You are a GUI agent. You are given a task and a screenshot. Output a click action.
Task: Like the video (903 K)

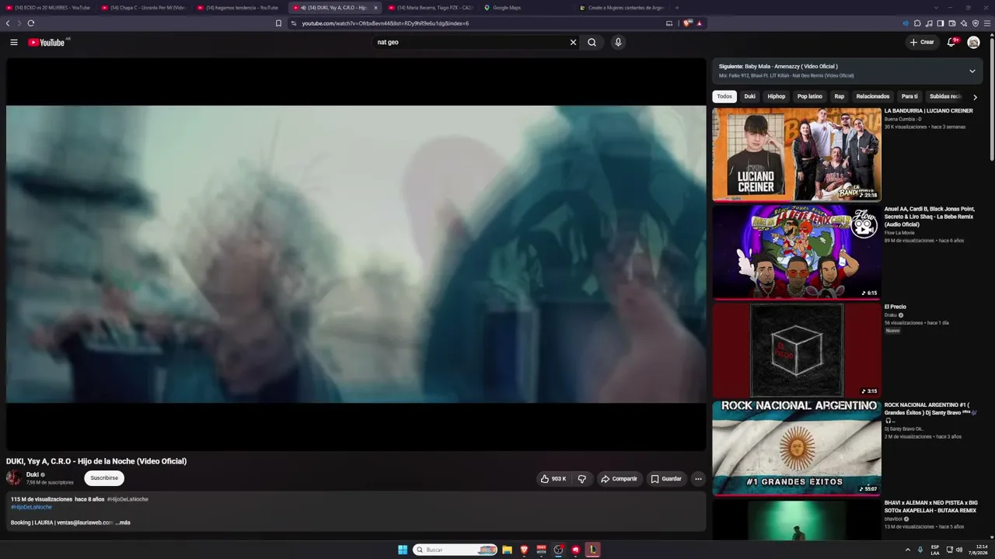553,479
